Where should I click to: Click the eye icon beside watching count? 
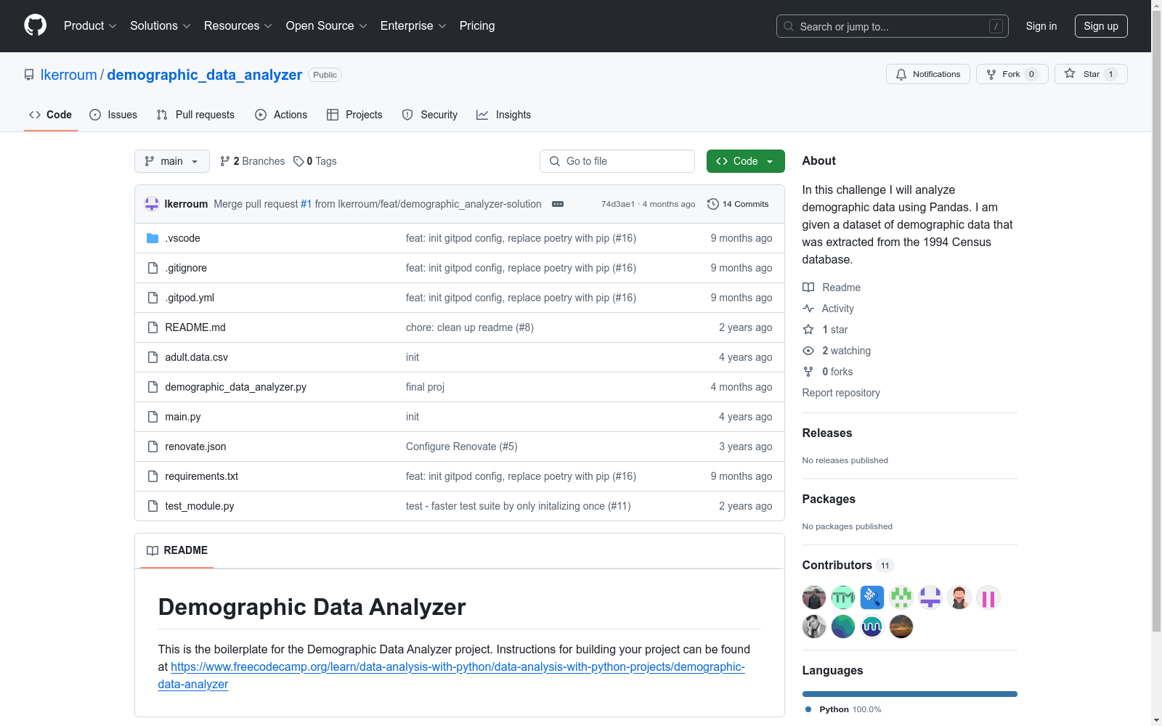pyautogui.click(x=808, y=351)
